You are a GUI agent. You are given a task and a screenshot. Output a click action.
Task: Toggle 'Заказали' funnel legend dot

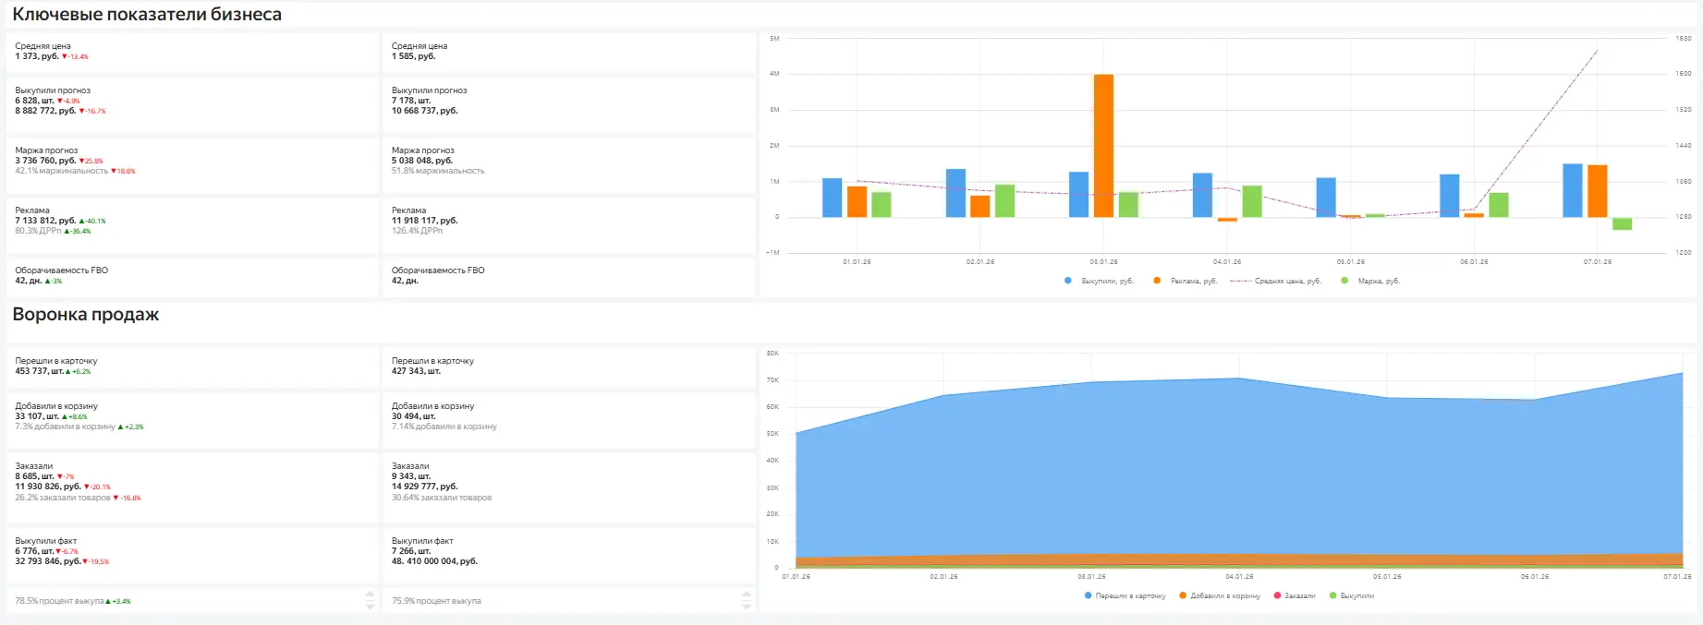1277,596
